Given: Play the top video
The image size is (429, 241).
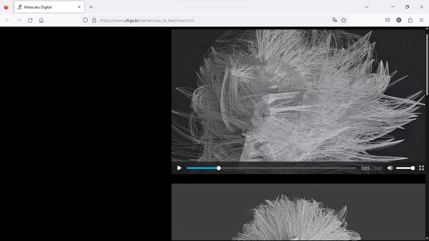Looking at the screenshot, I should tap(179, 168).
